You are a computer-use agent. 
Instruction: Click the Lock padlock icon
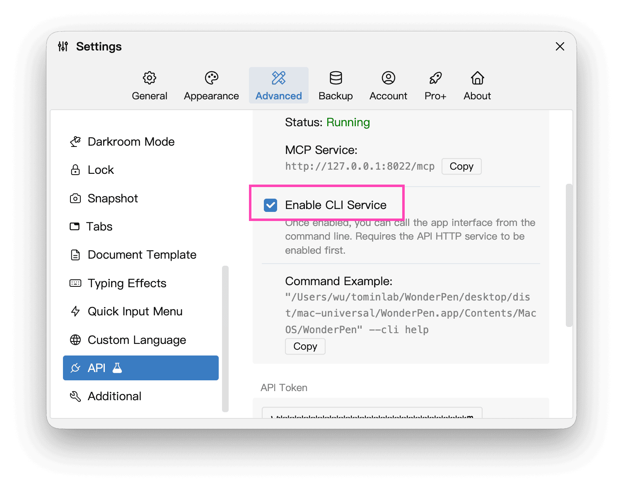[x=75, y=170]
